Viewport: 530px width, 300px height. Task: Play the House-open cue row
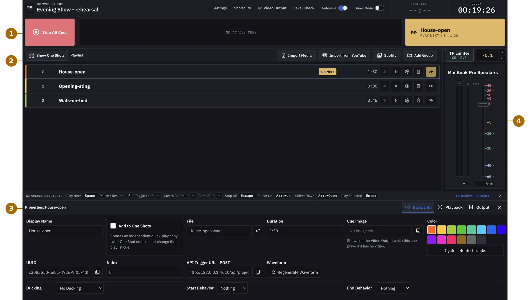[396, 72]
